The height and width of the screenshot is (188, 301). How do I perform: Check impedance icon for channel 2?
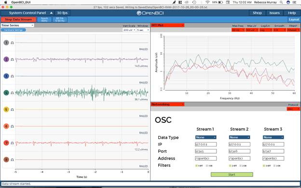pos(12,59)
